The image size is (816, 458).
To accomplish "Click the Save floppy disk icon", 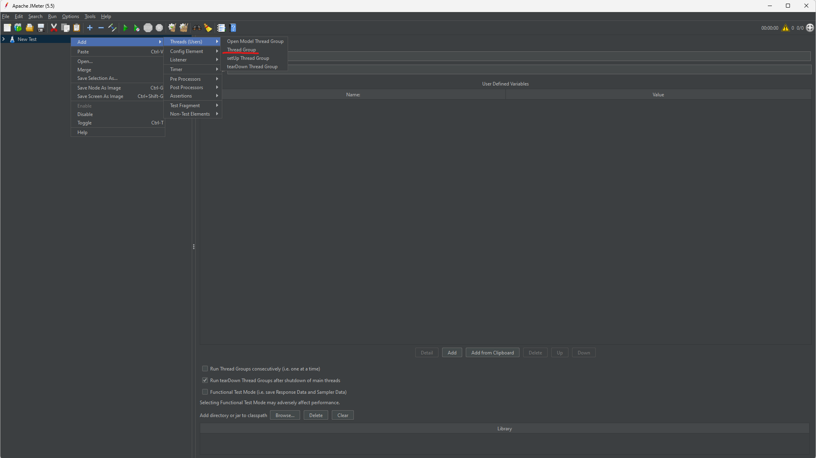I will [x=41, y=28].
